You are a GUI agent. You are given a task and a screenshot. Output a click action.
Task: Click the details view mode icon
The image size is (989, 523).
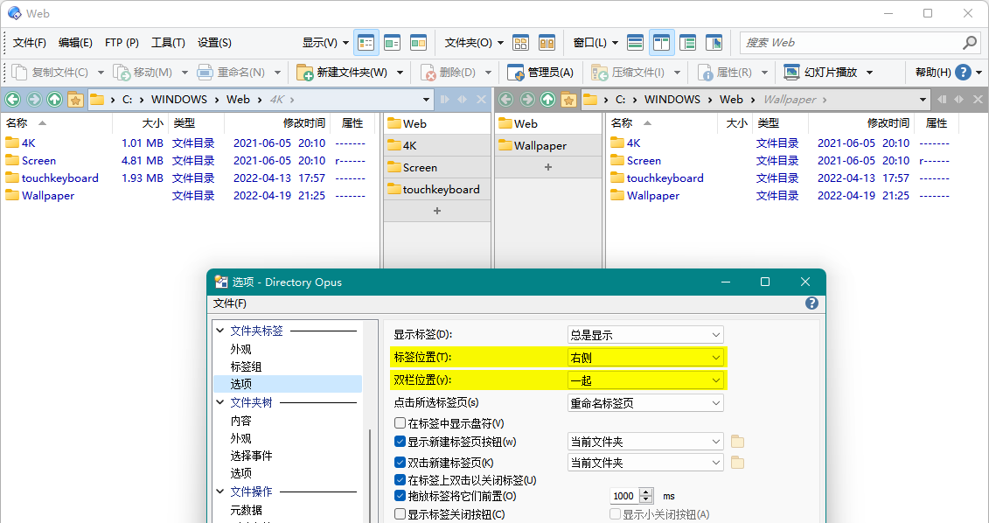366,42
